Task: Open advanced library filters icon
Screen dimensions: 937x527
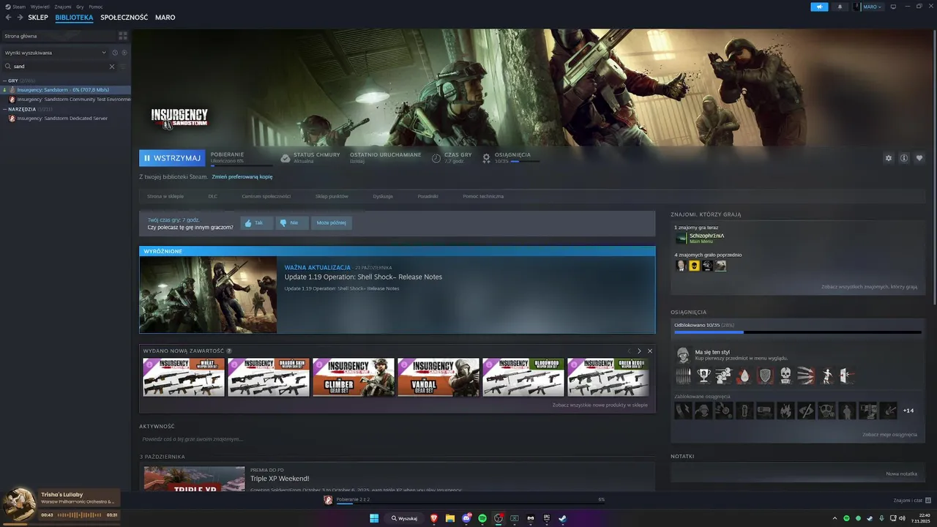Action: click(x=123, y=66)
